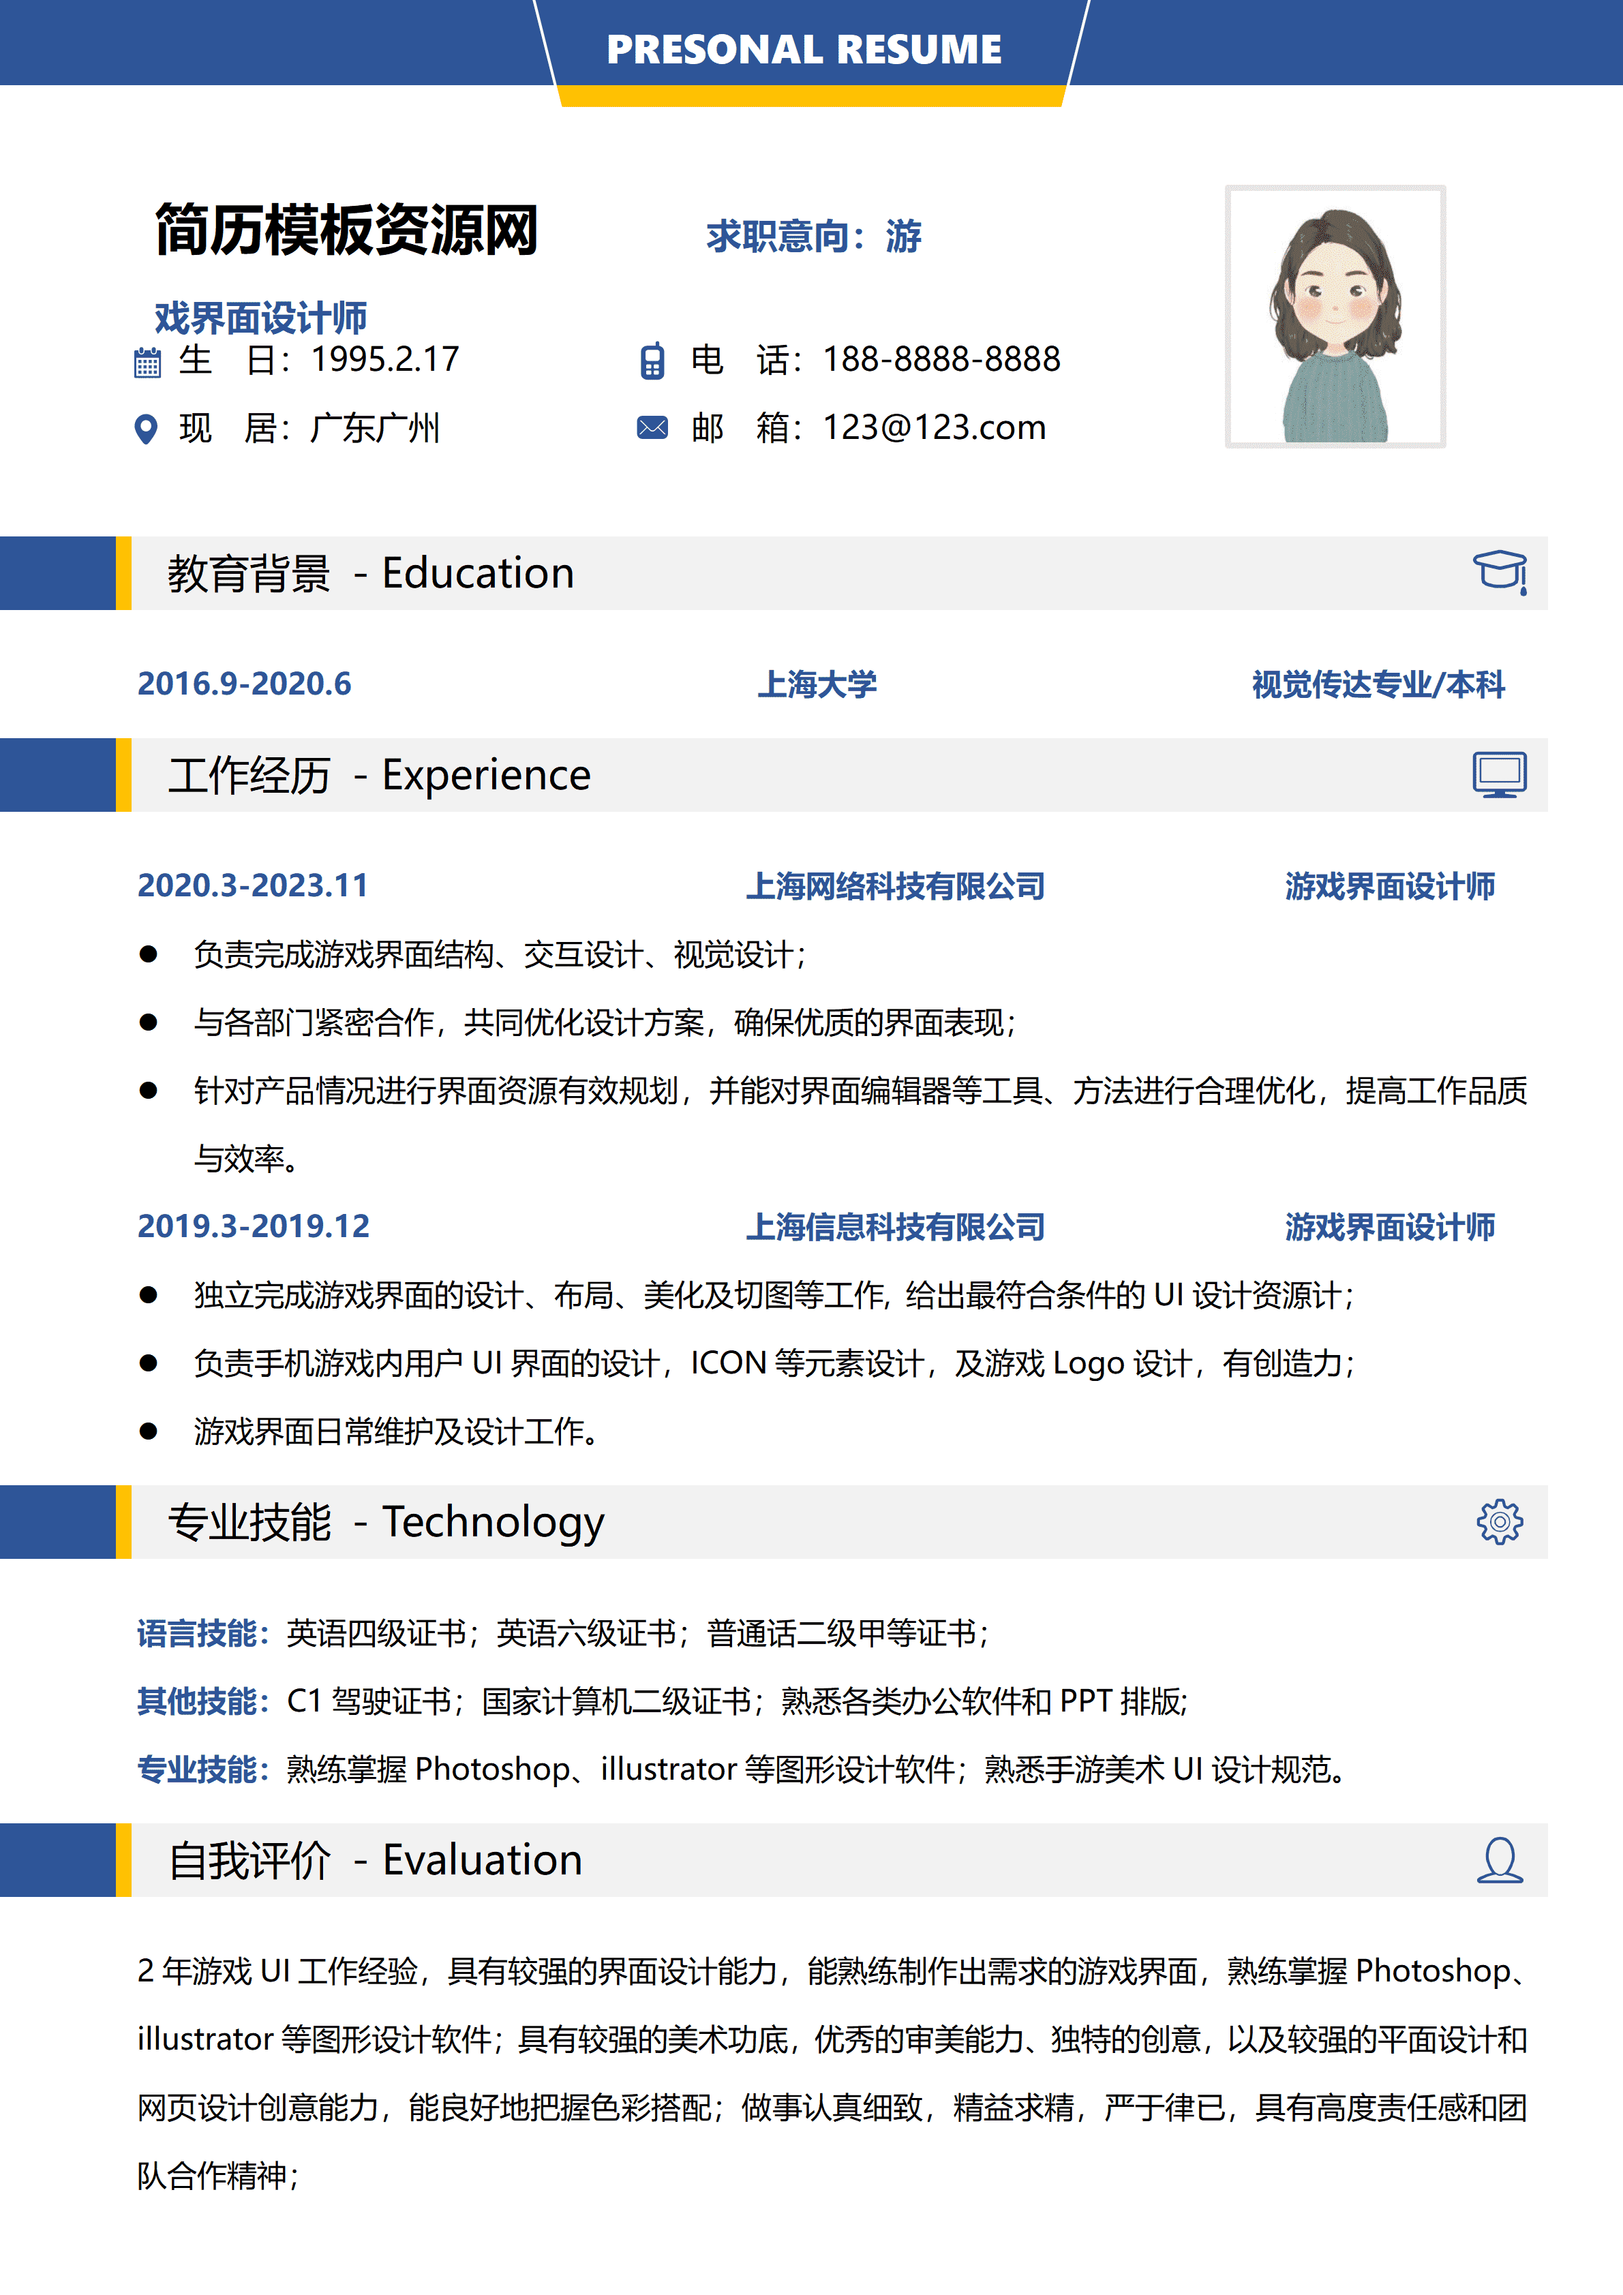This screenshot has height=2295, width=1623.
Task: Select the person icon in the Evaluation header
Action: (1499, 1861)
